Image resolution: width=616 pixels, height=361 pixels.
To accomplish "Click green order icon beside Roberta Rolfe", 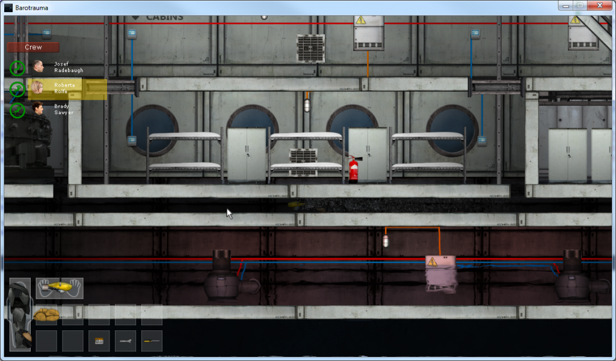I will pyautogui.click(x=17, y=89).
